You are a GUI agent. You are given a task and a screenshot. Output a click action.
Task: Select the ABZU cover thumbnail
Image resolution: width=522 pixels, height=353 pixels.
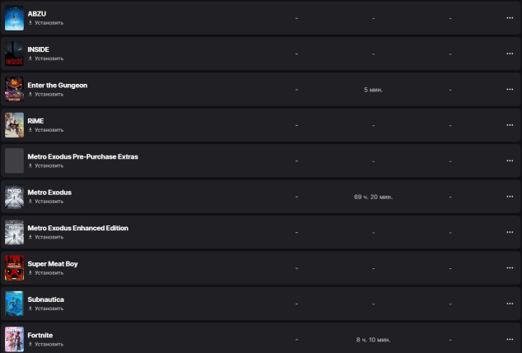click(14, 18)
